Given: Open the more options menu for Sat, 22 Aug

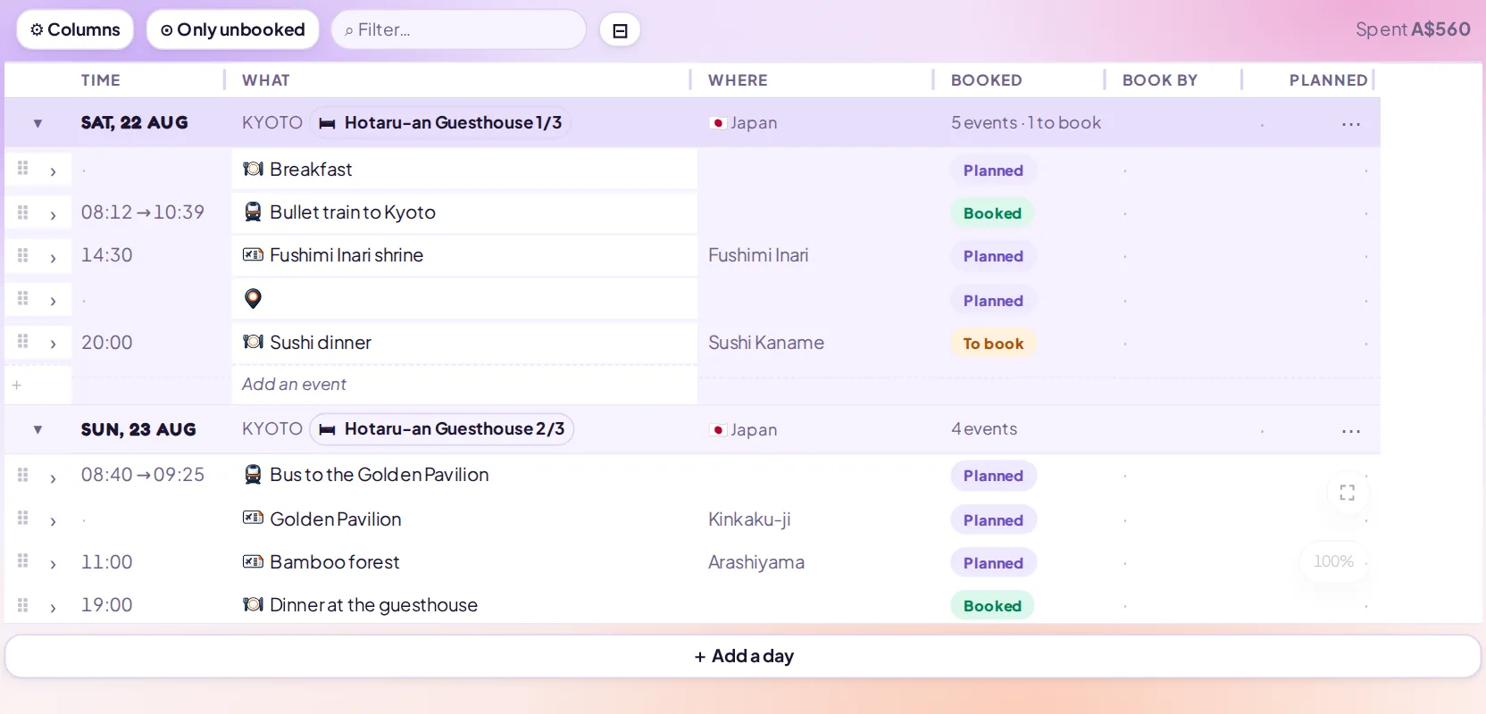Looking at the screenshot, I should point(1351,123).
